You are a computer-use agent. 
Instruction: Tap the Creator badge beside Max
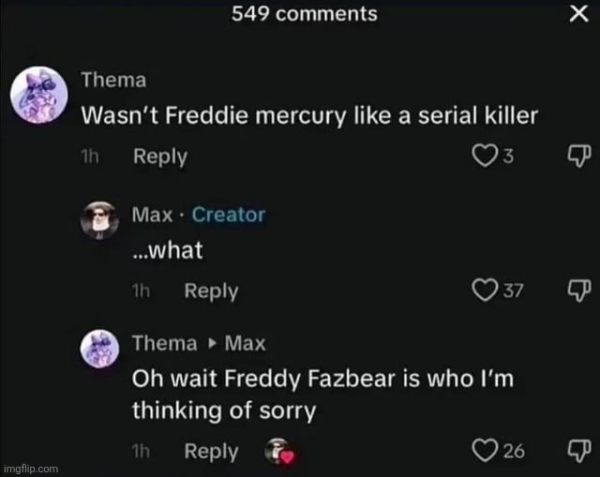[229, 215]
